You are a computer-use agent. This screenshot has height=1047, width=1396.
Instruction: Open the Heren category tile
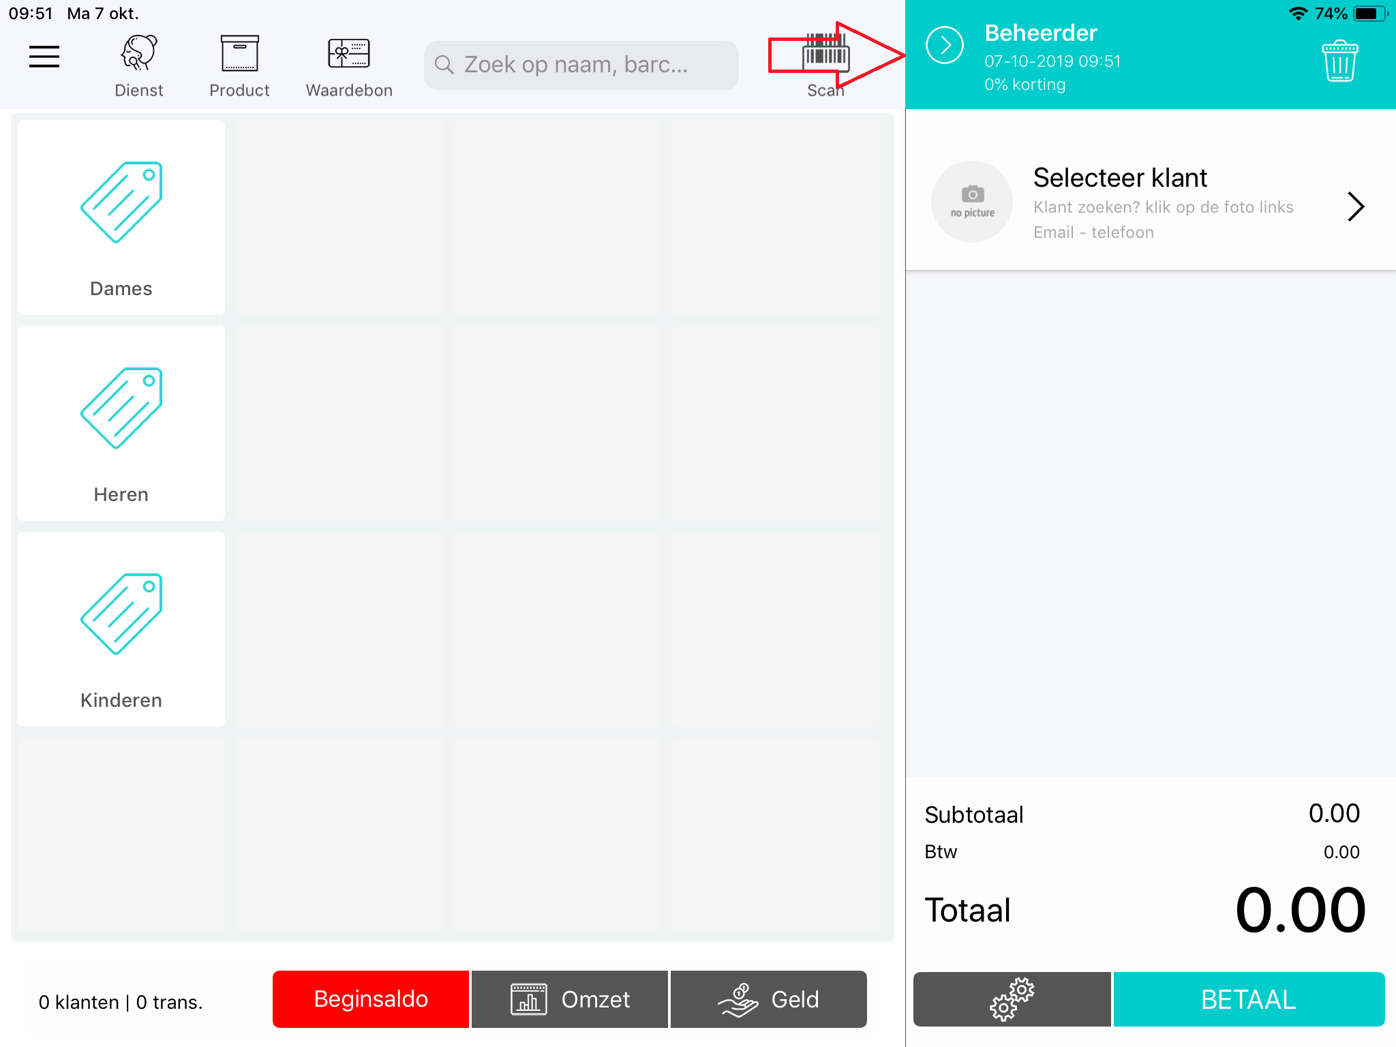[121, 423]
